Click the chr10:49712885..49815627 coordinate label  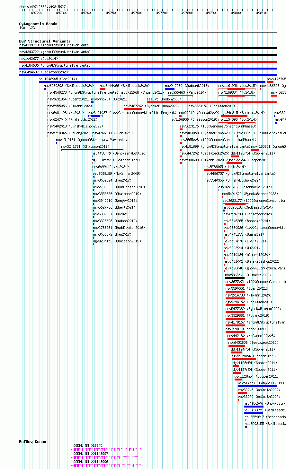pyautogui.click(x=42, y=7)
